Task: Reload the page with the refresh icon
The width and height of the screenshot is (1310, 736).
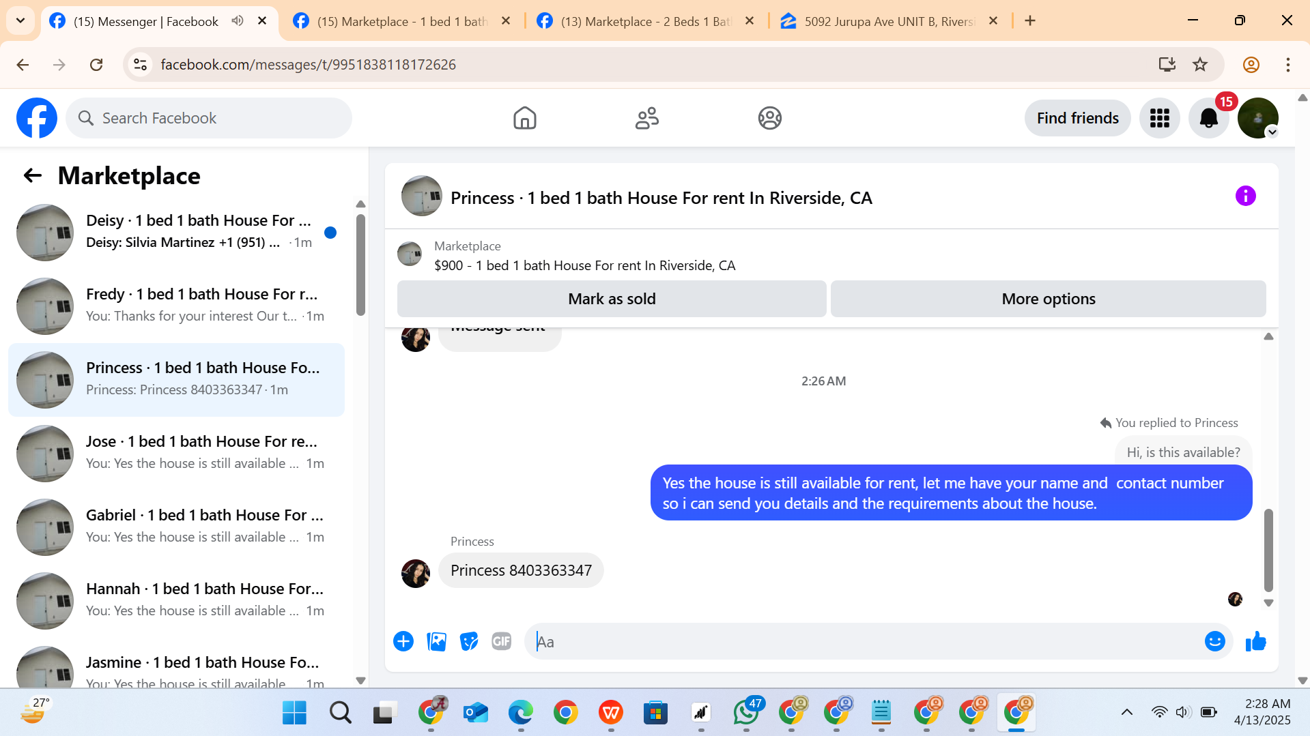Action: [96, 65]
